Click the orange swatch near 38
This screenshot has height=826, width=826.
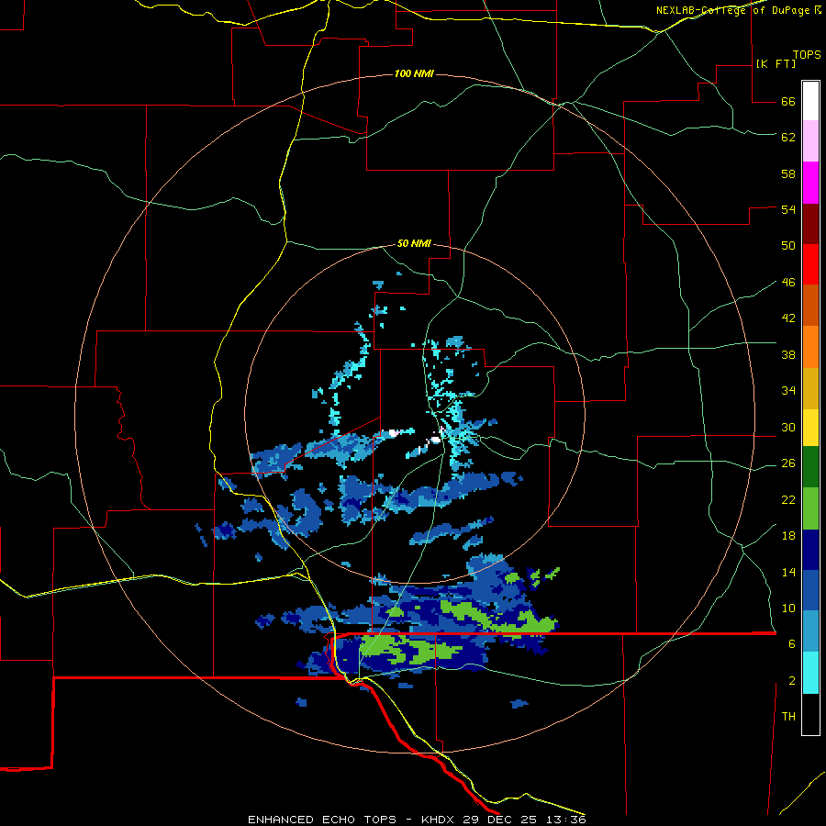pyautogui.click(x=810, y=347)
